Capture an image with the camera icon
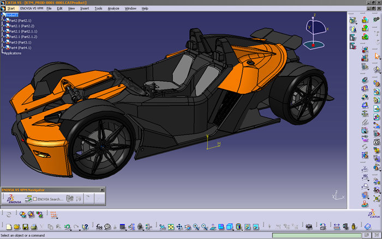Image resolution: width=382 pixels, height=239 pixels. tap(309, 227)
